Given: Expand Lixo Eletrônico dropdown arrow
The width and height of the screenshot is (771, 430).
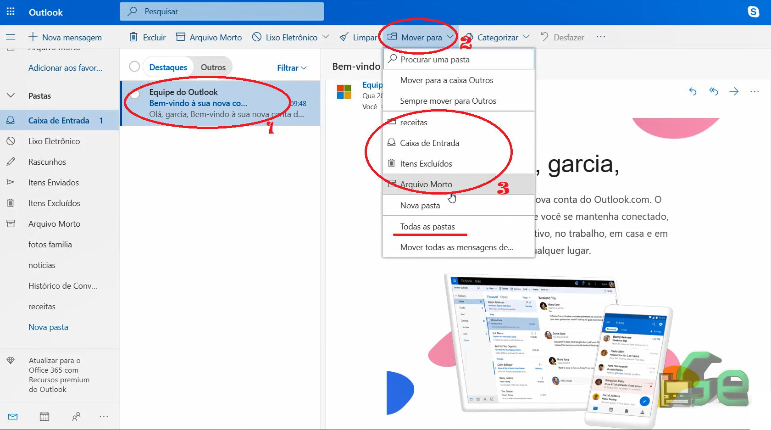Looking at the screenshot, I should point(326,37).
